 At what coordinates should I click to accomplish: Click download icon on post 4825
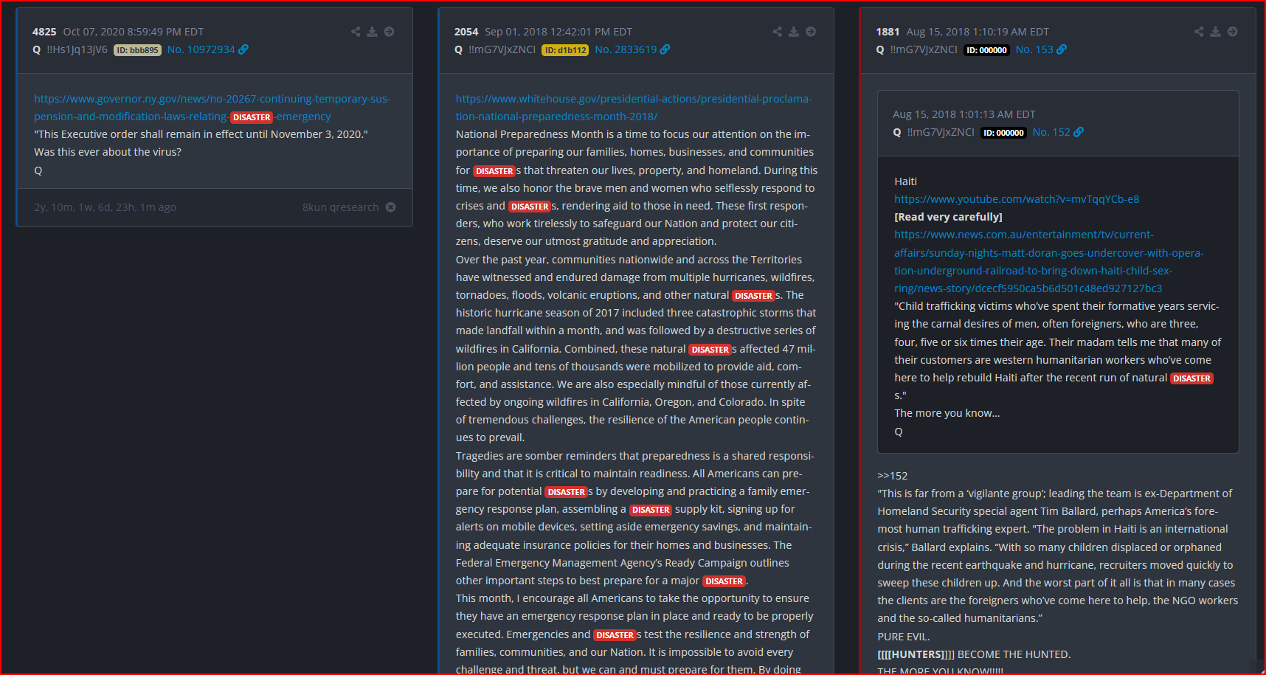(373, 32)
